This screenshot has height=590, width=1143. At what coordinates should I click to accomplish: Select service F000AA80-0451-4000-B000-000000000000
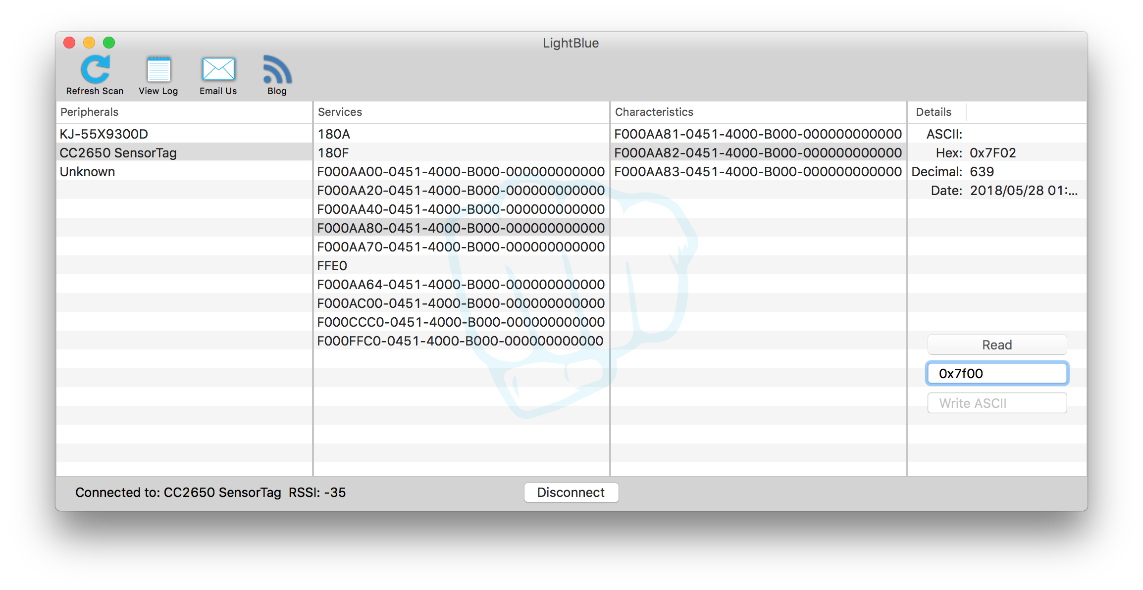(x=461, y=228)
